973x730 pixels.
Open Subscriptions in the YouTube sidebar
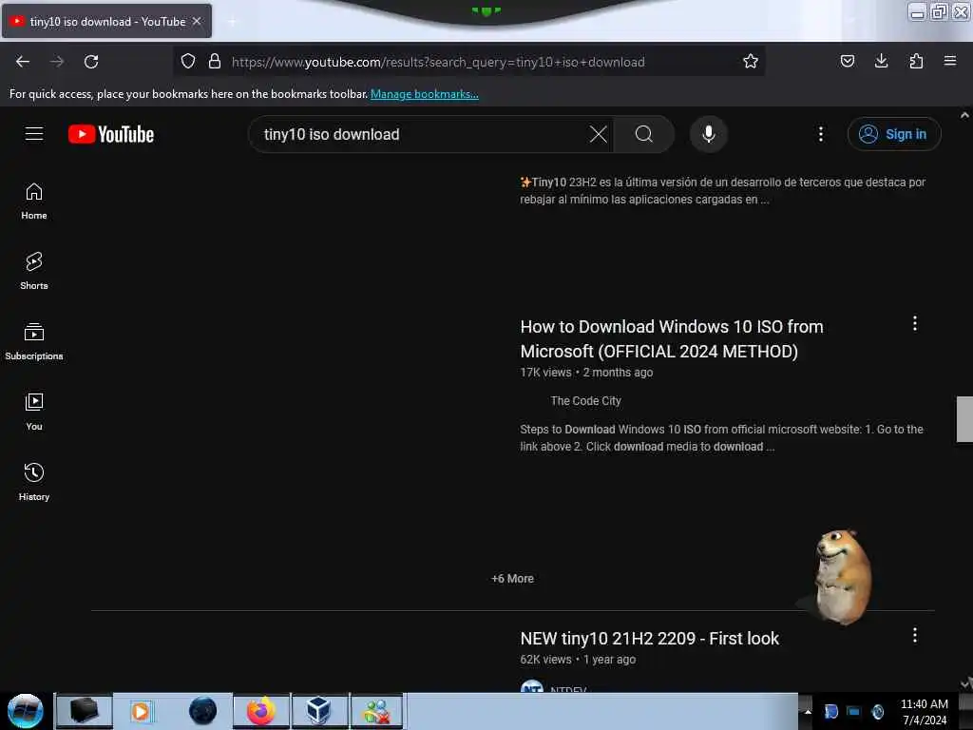[x=34, y=341]
